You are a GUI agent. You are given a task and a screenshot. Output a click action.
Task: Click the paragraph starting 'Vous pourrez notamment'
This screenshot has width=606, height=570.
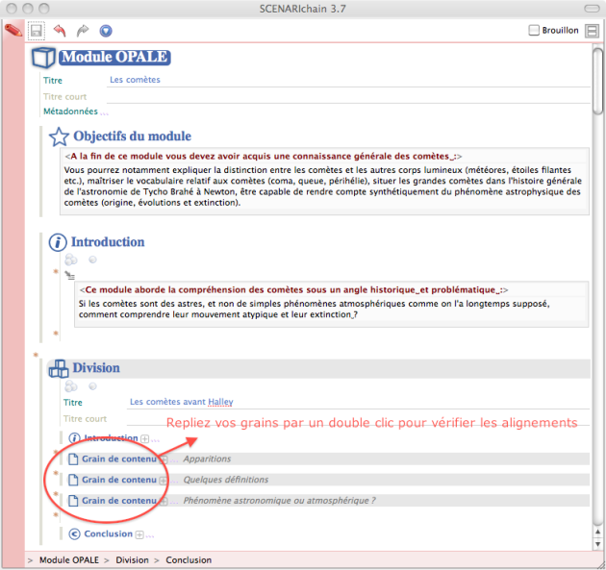pos(323,186)
